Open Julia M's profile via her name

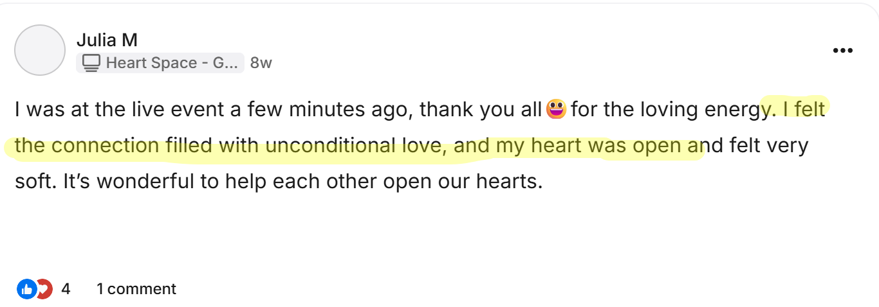(107, 40)
